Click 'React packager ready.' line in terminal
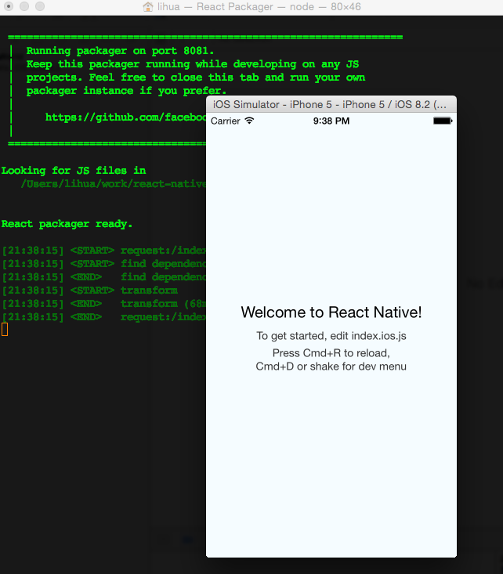 click(67, 224)
